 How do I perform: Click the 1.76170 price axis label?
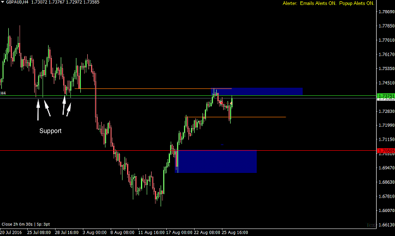coord(386,54)
